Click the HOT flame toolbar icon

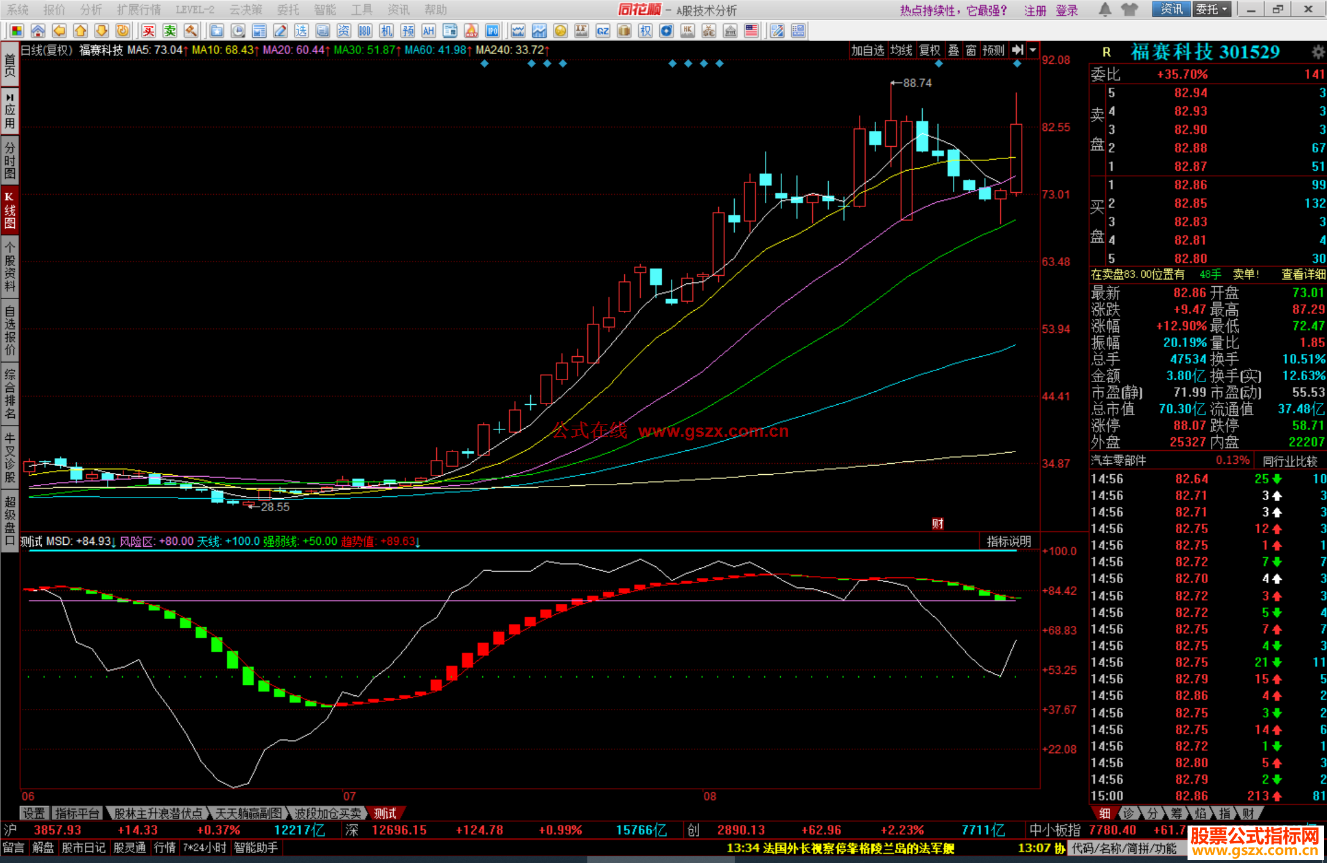coord(471,31)
